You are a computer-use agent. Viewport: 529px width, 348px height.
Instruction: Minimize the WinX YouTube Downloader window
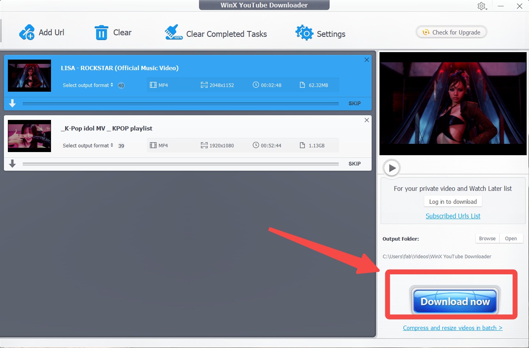(x=501, y=6)
